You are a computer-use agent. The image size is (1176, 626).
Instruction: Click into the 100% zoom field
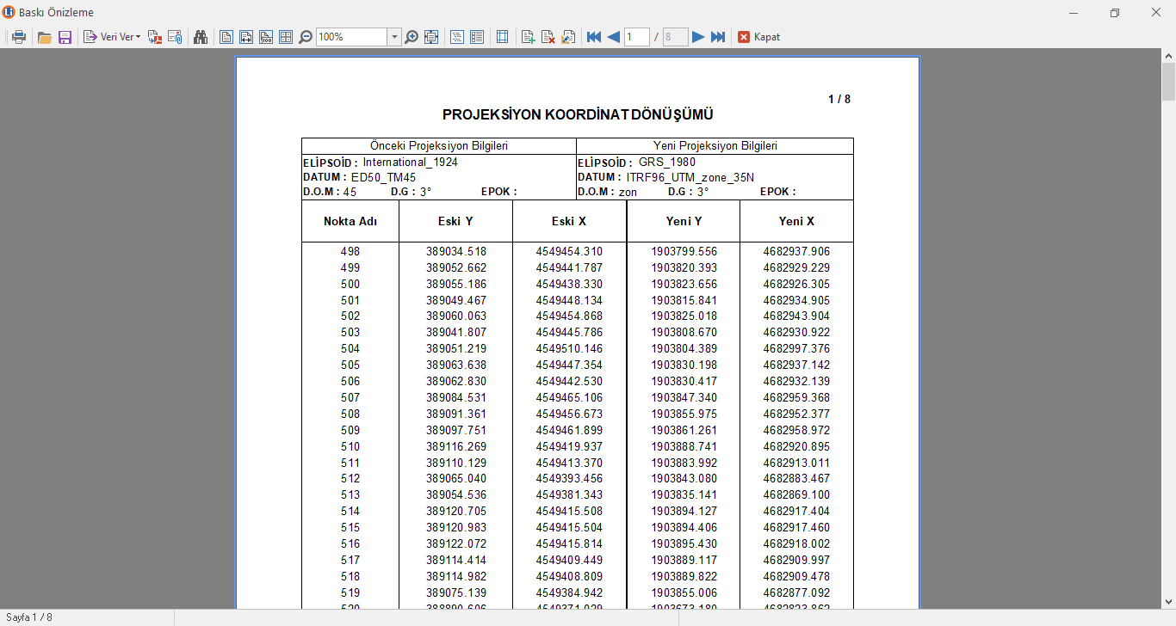tap(351, 37)
